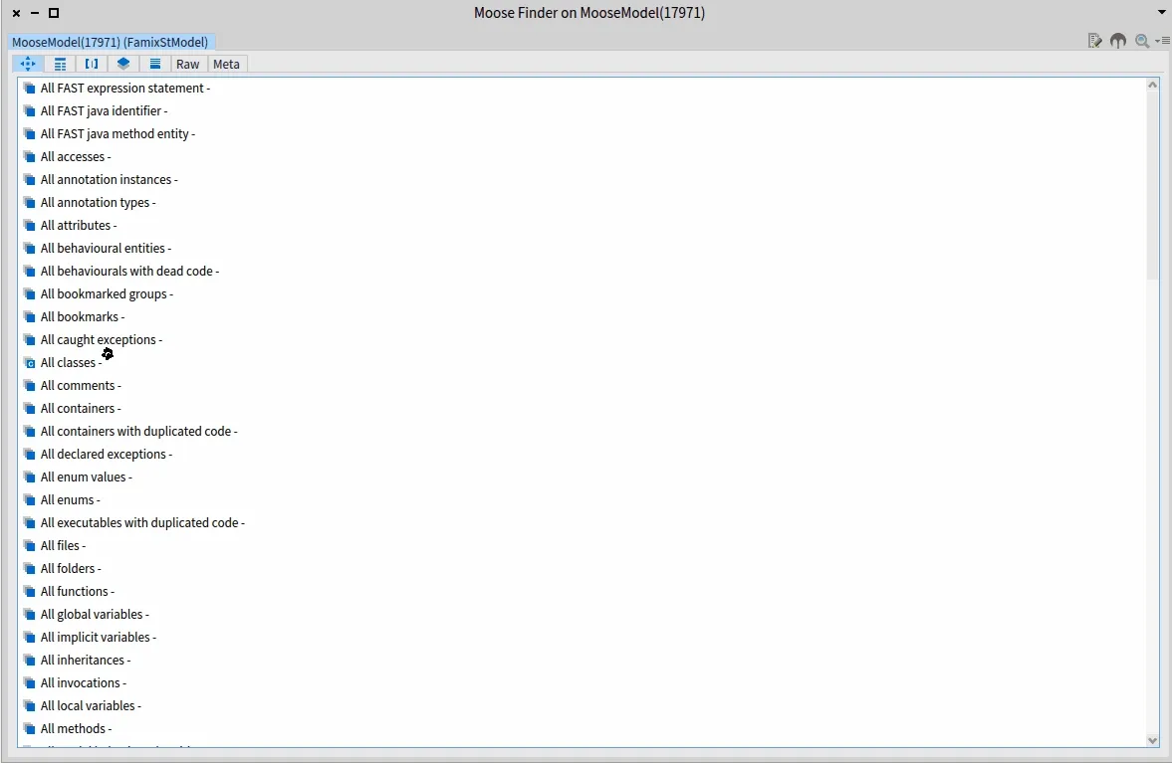
Task: Switch to the Meta tab
Action: click(x=226, y=65)
